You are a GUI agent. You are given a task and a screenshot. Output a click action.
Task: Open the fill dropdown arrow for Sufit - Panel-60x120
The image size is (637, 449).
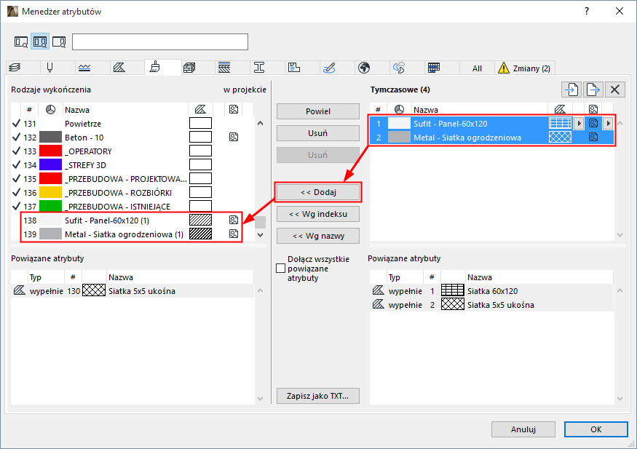click(579, 124)
